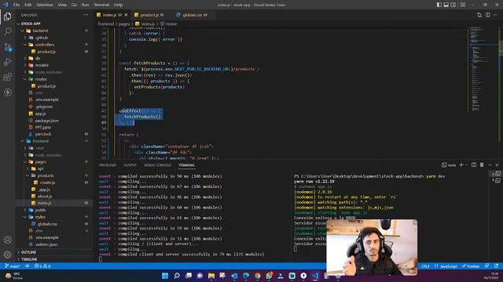Expand the .github folder
503x282 pixels.
coord(25,38)
